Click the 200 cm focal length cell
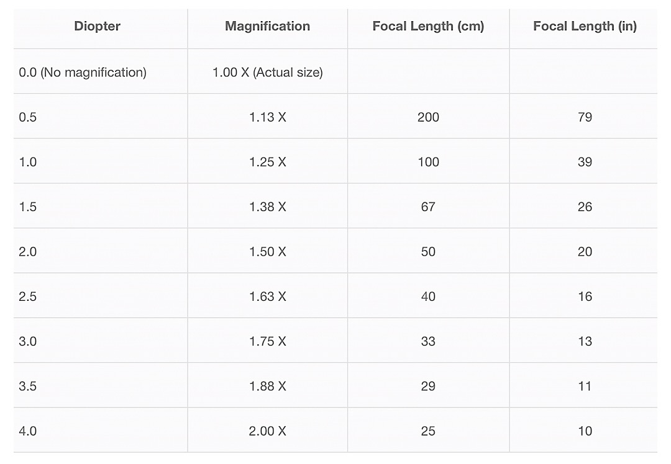 pos(428,117)
